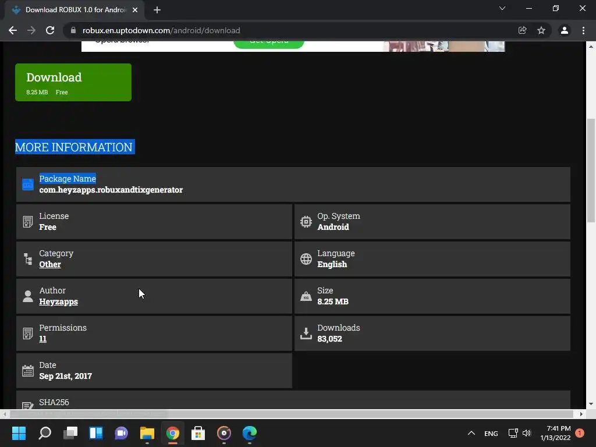Image resolution: width=596 pixels, height=447 pixels.
Task: Click the browser forward arrow
Action: click(31, 30)
